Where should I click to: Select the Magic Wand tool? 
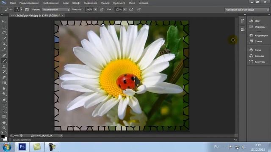pos(4,38)
